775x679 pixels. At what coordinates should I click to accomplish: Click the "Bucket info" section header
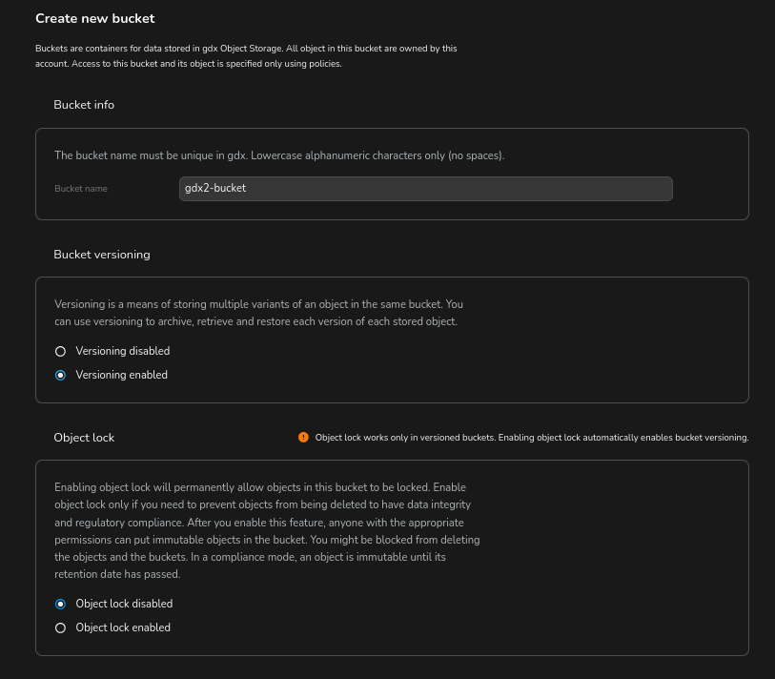point(84,105)
